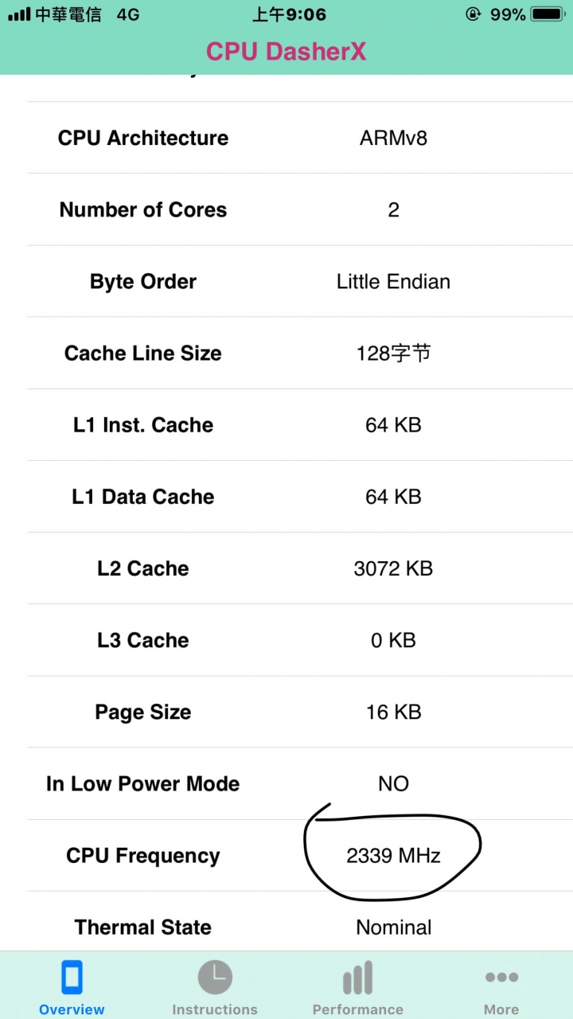Tap the In Low Power Mode NO value
The height and width of the screenshot is (1019, 573).
[x=393, y=783]
